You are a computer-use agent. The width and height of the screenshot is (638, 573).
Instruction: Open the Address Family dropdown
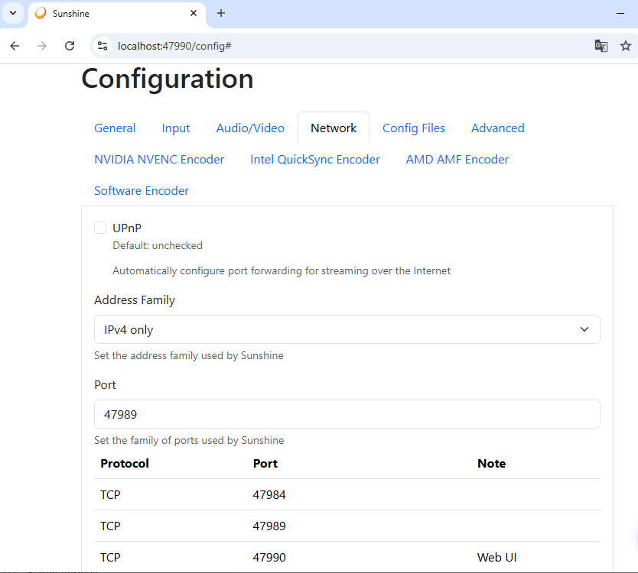point(347,329)
